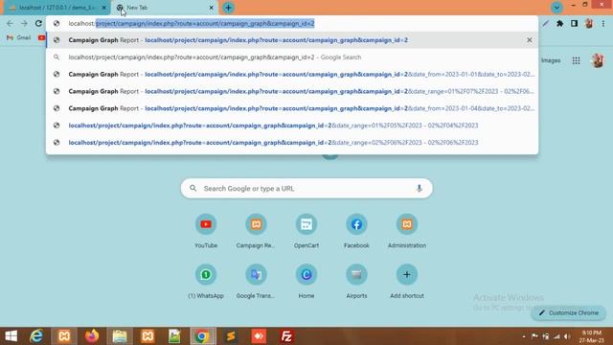Close the New Tab tab
The height and width of the screenshot is (345, 613).
pyautogui.click(x=211, y=8)
